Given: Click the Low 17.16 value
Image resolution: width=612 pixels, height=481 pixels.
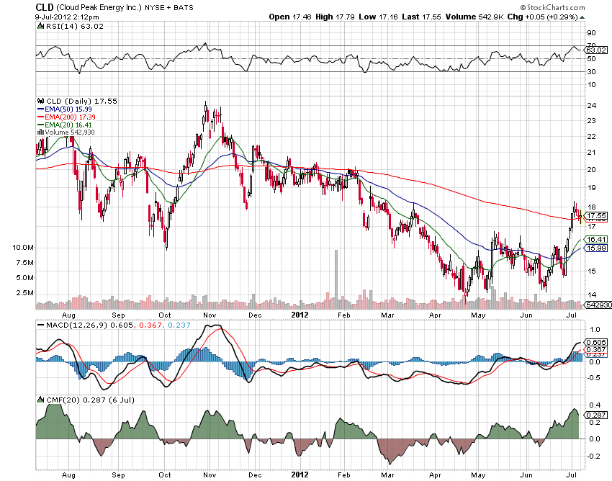Looking at the screenshot, I should click(x=377, y=17).
